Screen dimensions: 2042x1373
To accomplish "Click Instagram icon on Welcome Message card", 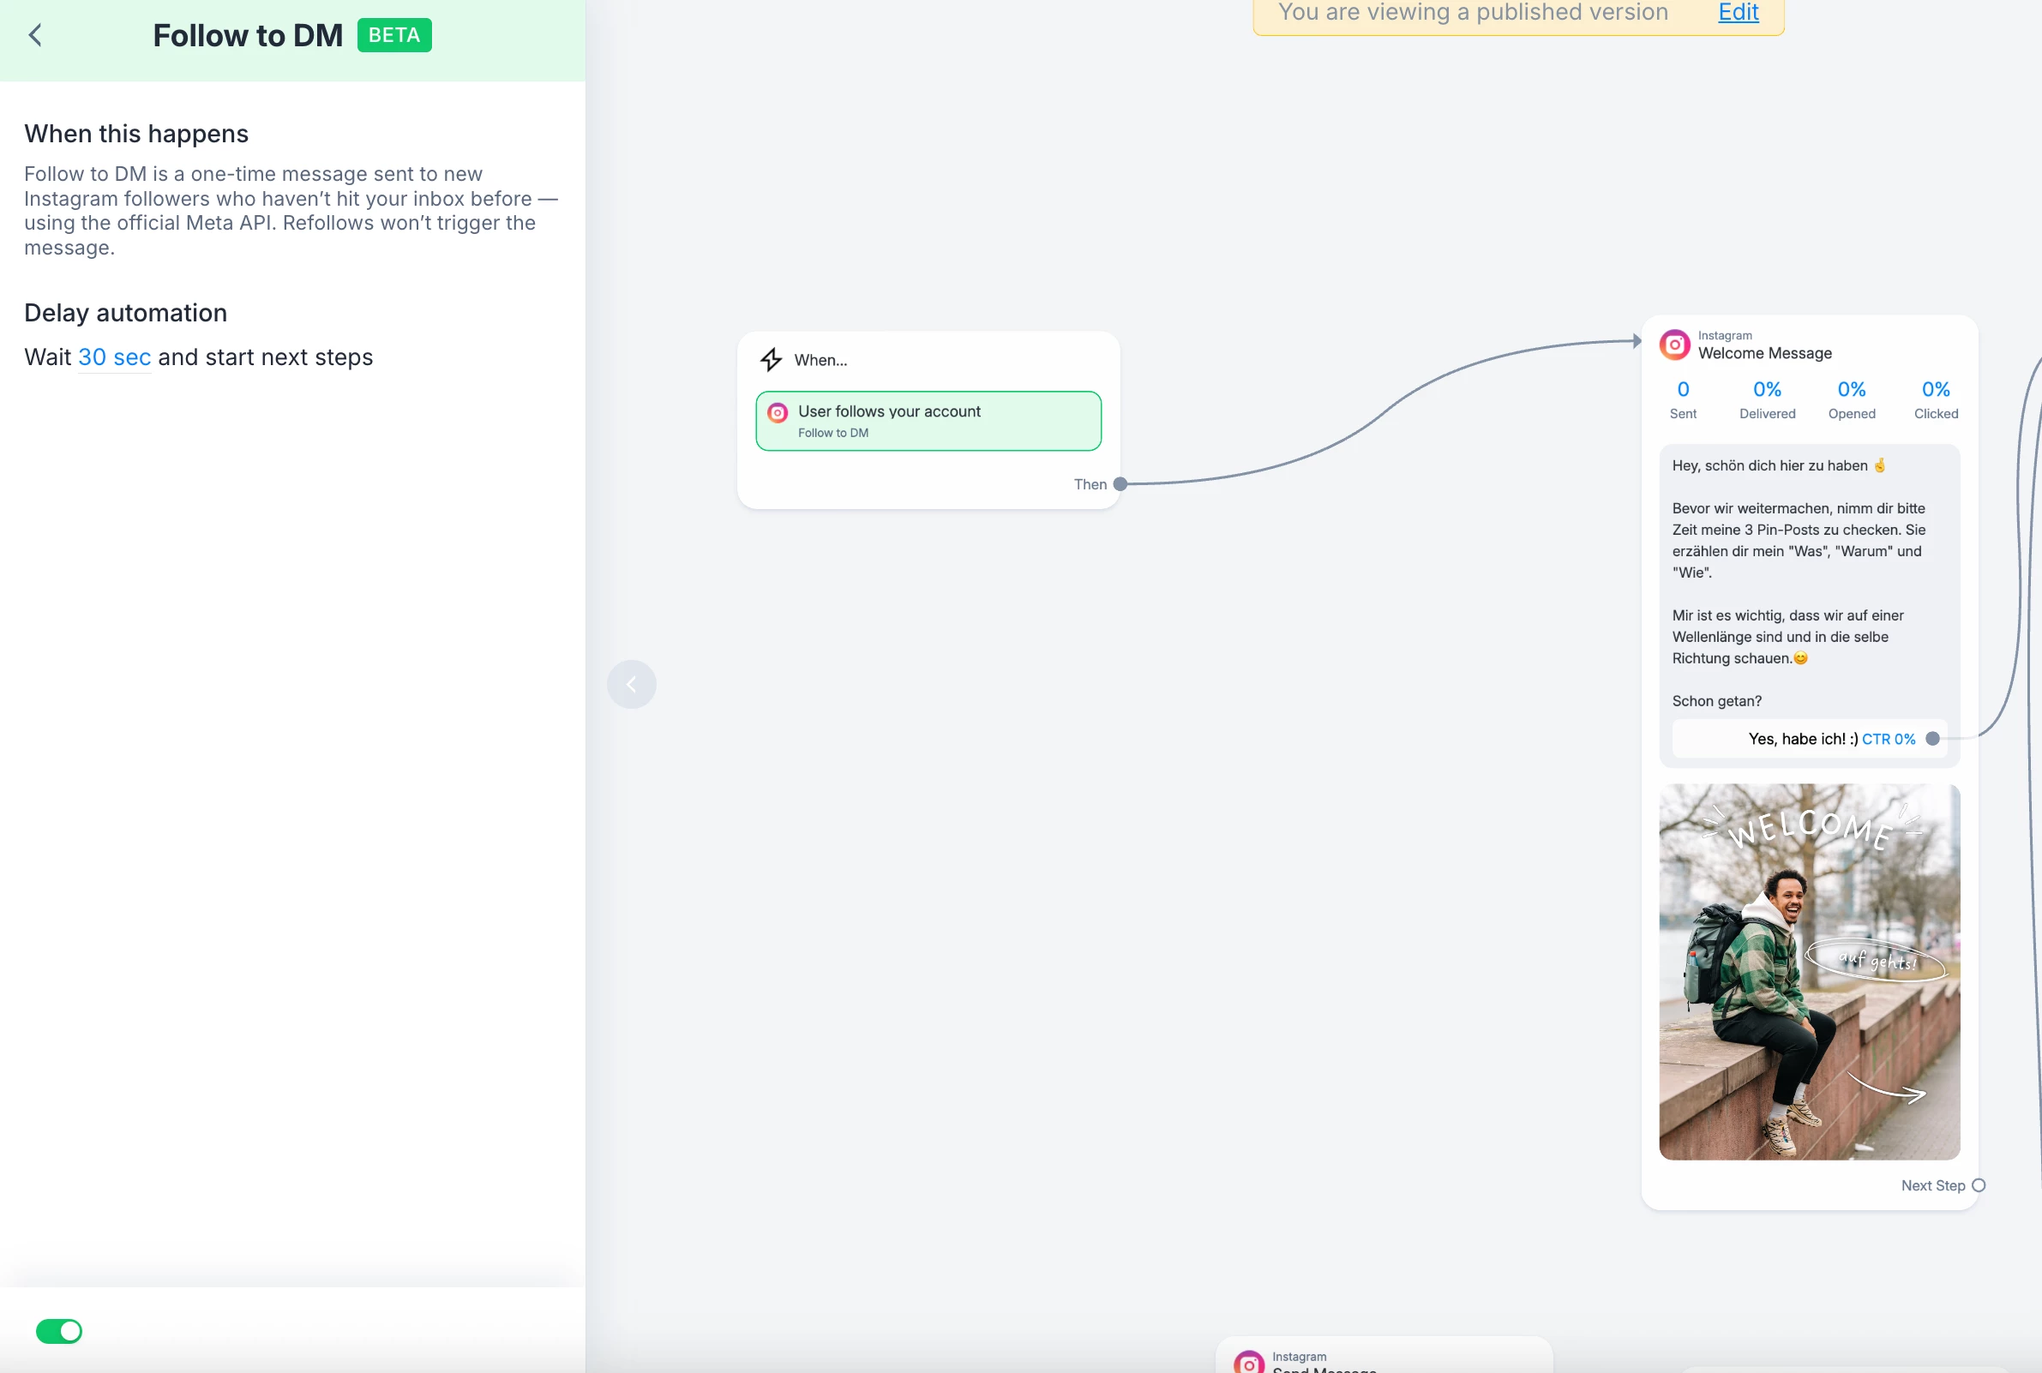I will point(1674,345).
